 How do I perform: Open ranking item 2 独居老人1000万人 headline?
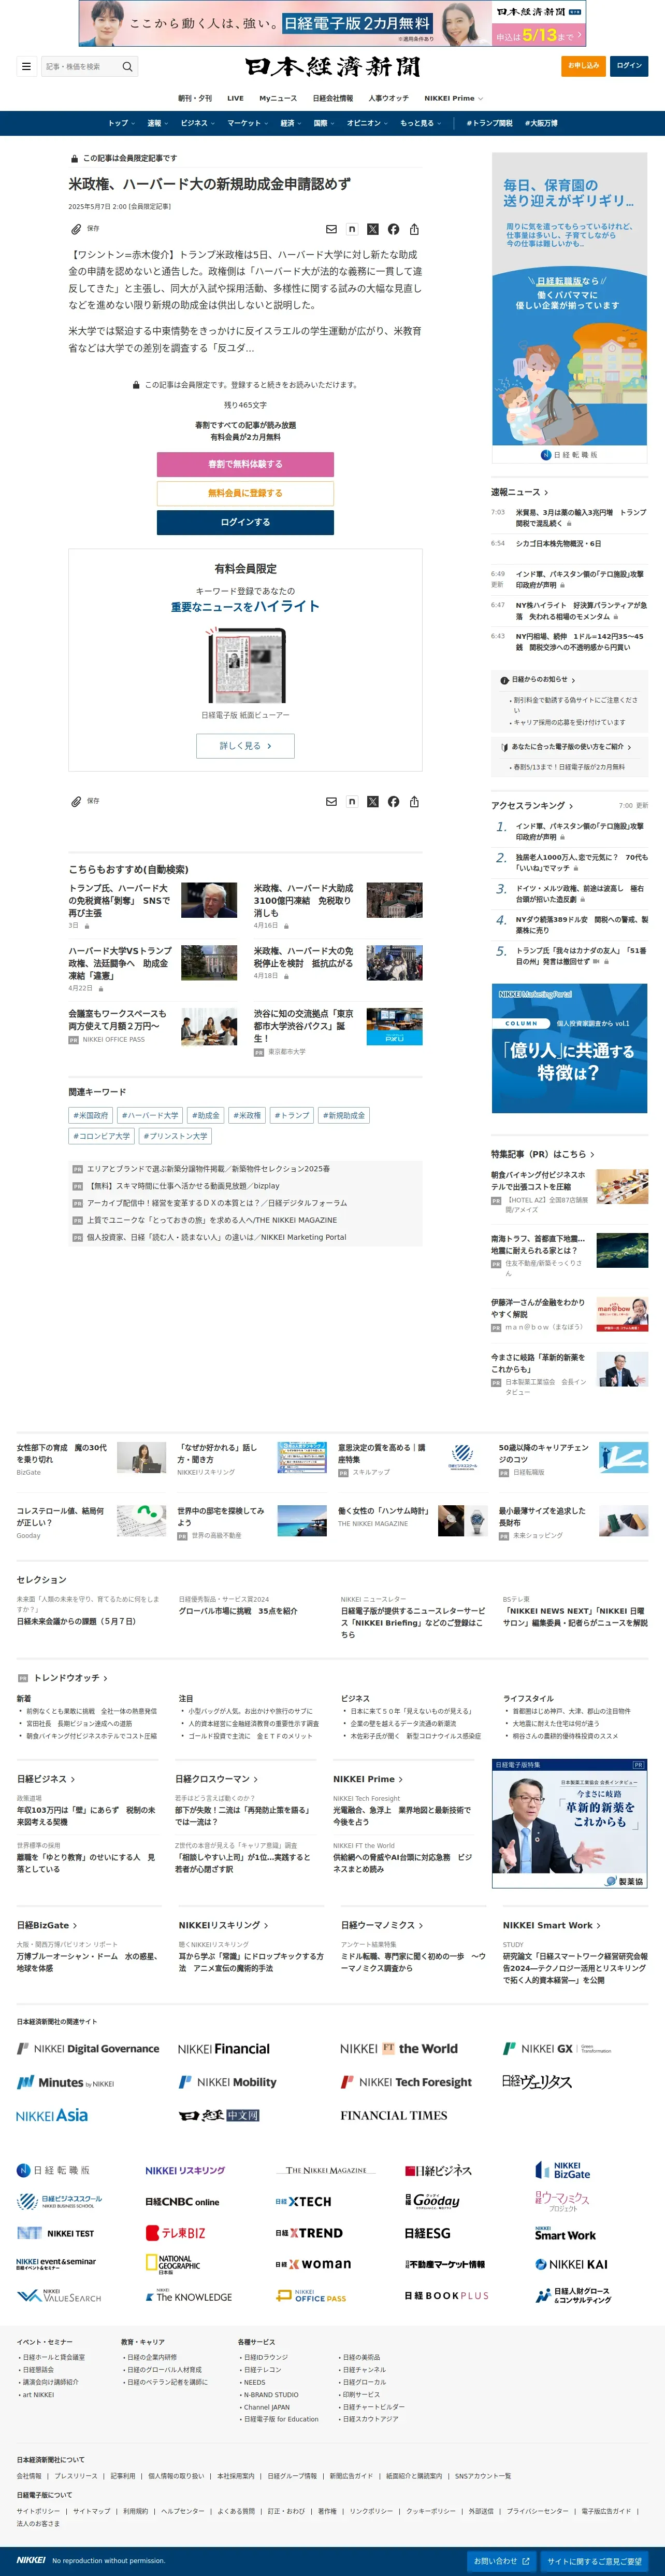tap(581, 863)
